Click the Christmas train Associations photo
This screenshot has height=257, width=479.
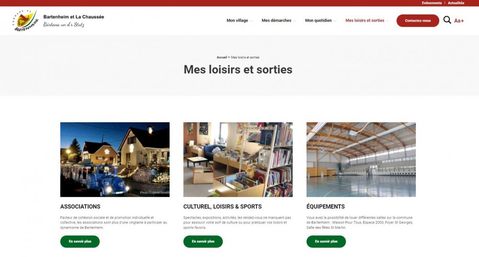point(115,159)
